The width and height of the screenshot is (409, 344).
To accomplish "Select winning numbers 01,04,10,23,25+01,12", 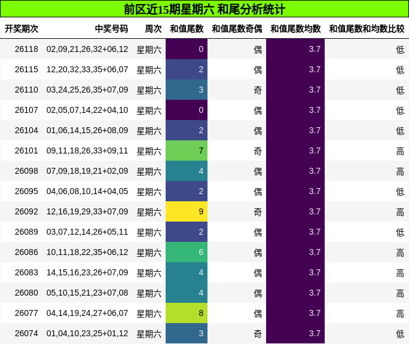I will (87, 333).
